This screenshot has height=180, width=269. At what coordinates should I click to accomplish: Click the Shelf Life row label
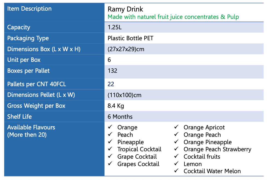coord(19,117)
